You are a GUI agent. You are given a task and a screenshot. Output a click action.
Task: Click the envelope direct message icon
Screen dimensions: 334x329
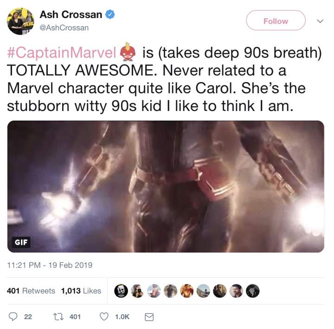click(x=149, y=316)
